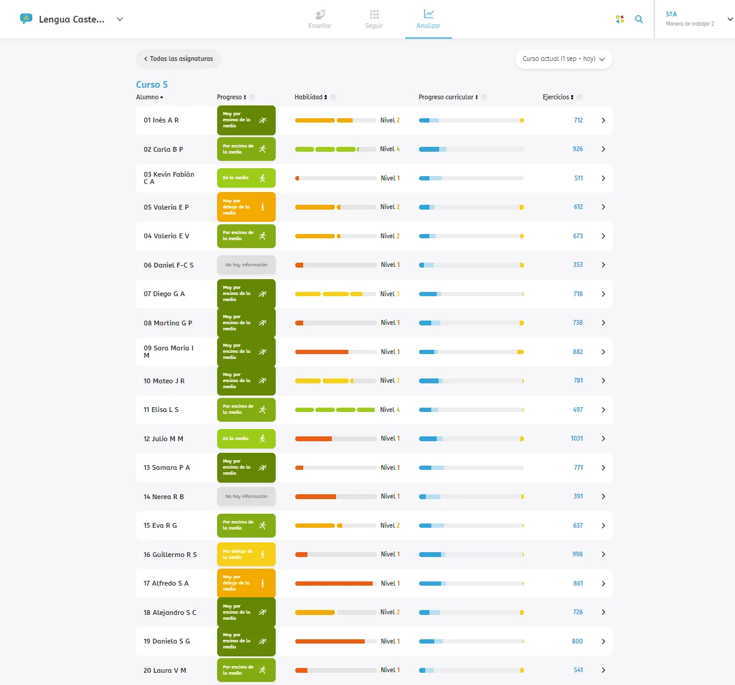Switch to the Analizar tab

pos(428,18)
